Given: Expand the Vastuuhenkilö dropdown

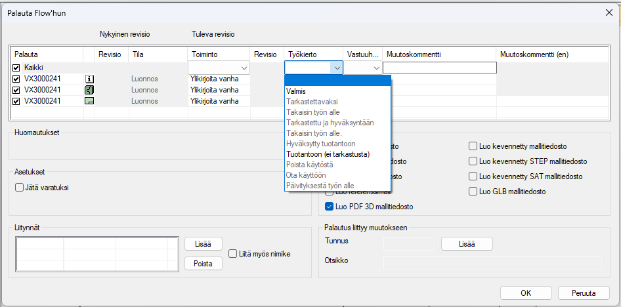Looking at the screenshot, I should pos(376,68).
